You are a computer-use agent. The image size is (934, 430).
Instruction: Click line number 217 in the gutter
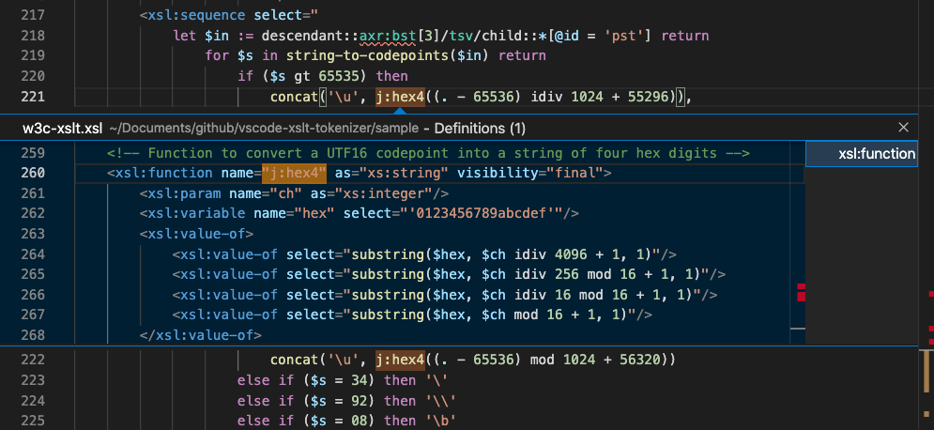click(x=33, y=16)
